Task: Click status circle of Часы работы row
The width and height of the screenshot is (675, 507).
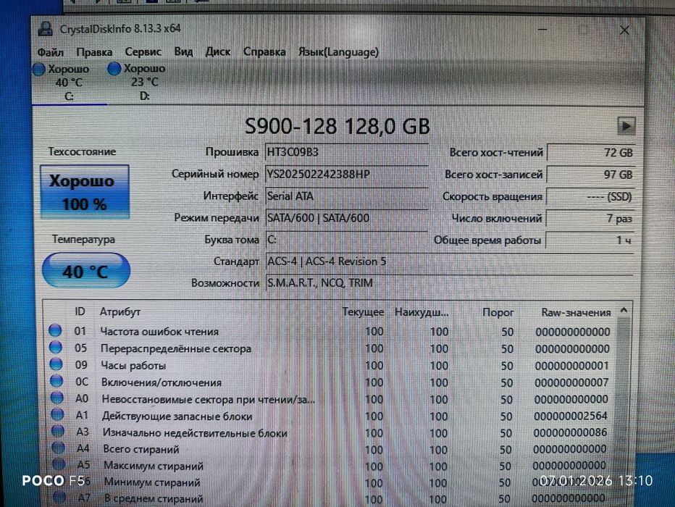Action: click(56, 364)
